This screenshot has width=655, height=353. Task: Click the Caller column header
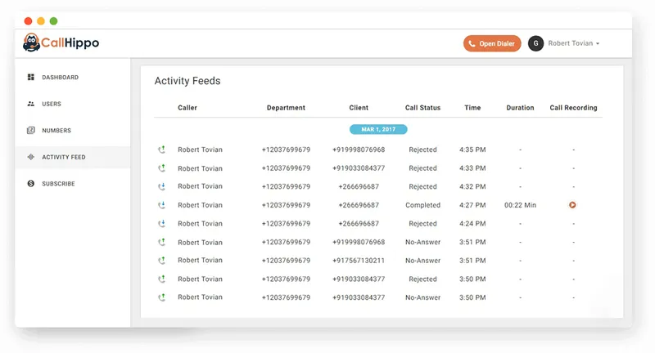(x=187, y=108)
